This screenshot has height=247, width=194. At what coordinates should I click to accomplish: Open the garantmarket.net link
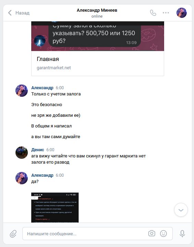[x=54, y=68]
